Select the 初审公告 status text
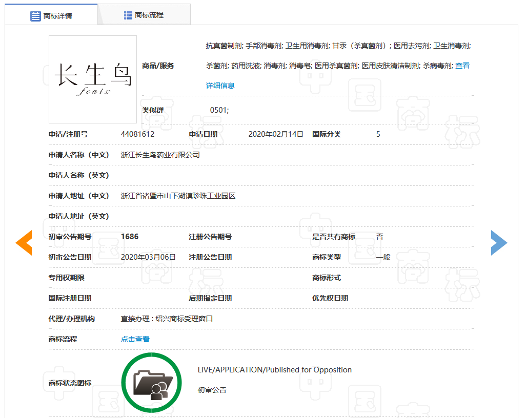Viewport: 527px width, 418px height. (x=212, y=390)
